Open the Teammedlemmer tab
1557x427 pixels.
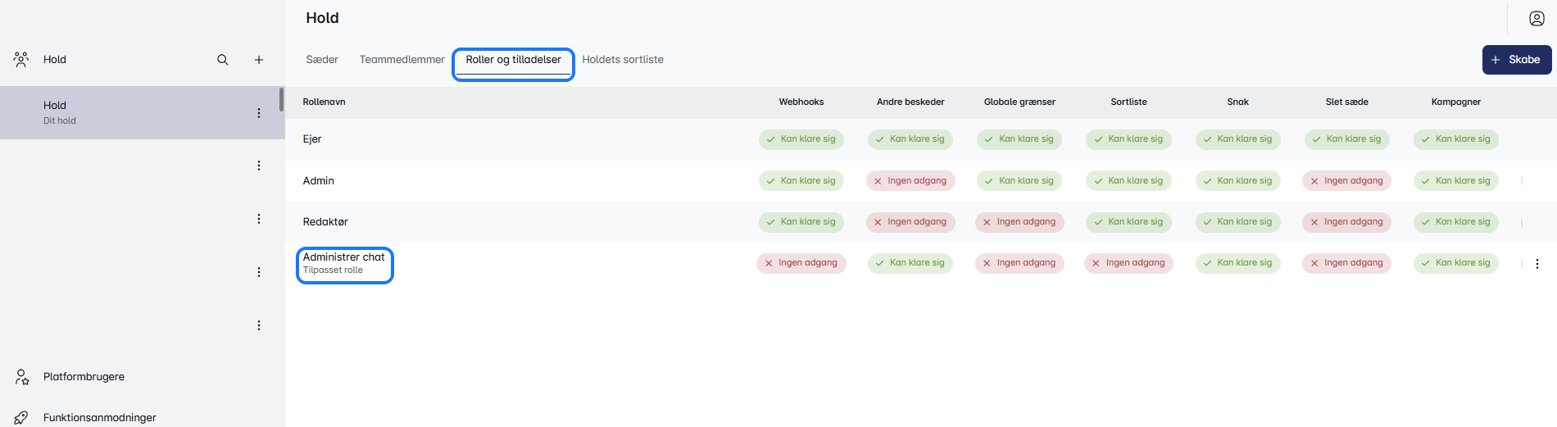pos(402,60)
